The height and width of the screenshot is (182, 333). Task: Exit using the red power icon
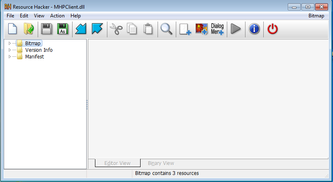tap(272, 29)
